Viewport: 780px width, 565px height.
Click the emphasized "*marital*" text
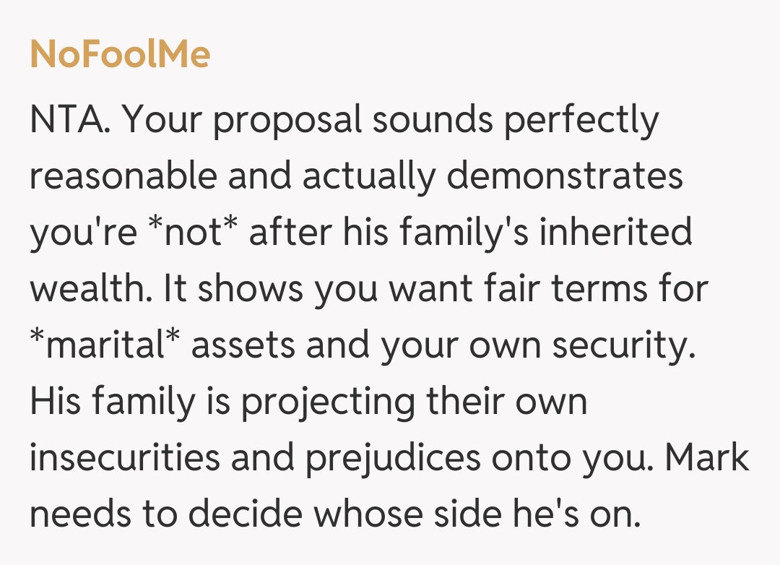pyautogui.click(x=105, y=345)
